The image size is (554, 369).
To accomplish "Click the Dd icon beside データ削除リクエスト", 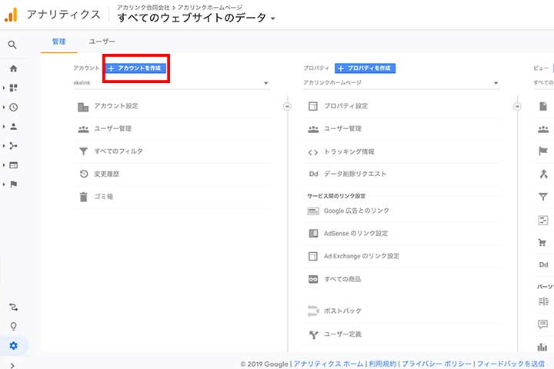I will (x=313, y=174).
